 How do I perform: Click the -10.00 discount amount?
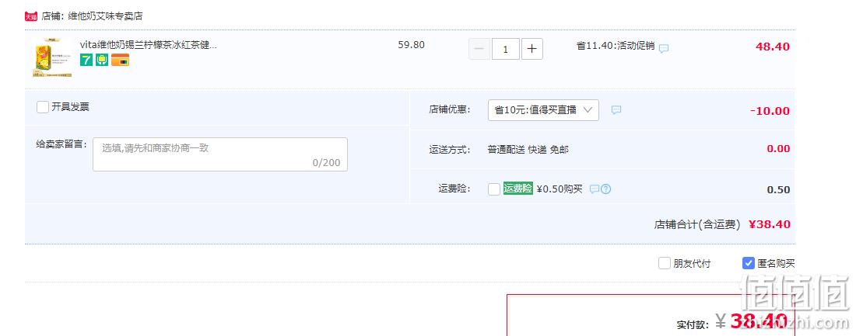[x=770, y=111]
